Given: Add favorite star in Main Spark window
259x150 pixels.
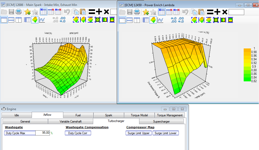Looking at the screenshot, I should click(x=27, y=12).
